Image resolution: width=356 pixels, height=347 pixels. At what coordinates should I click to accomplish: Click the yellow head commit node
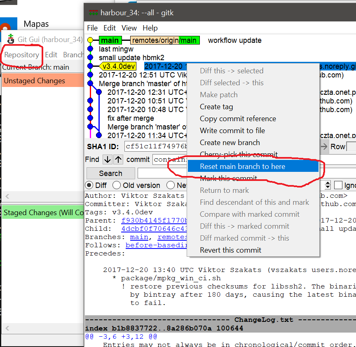[x=90, y=40]
